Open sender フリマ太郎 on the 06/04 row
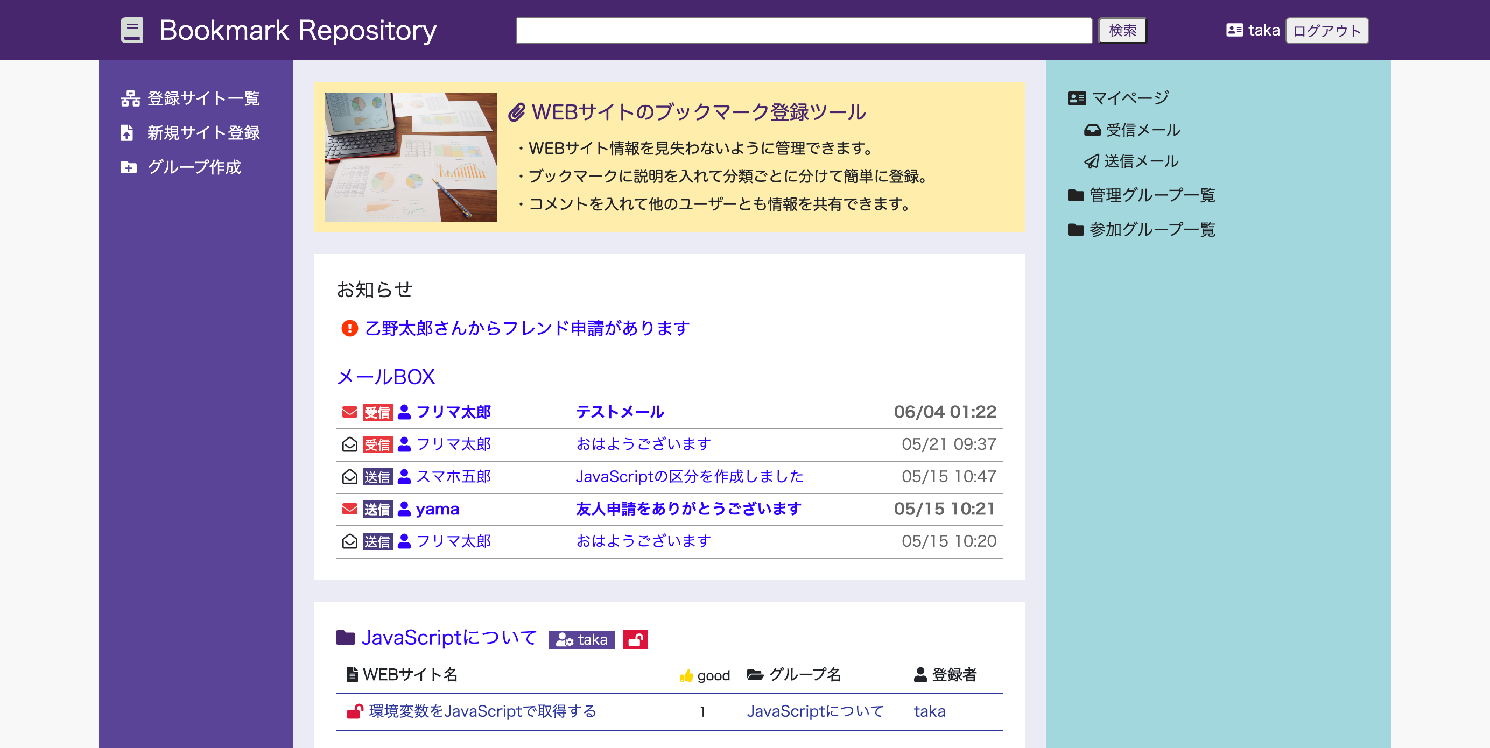The height and width of the screenshot is (748, 1490). [x=453, y=412]
